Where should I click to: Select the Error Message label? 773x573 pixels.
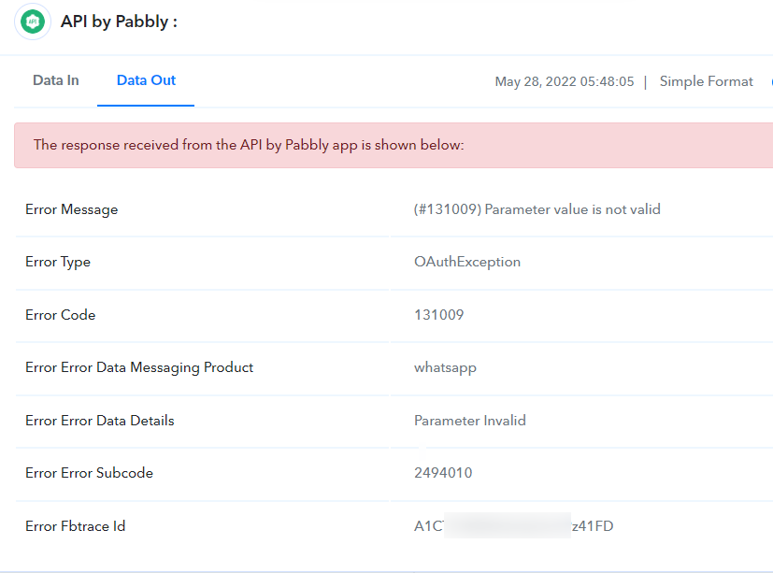(x=71, y=209)
